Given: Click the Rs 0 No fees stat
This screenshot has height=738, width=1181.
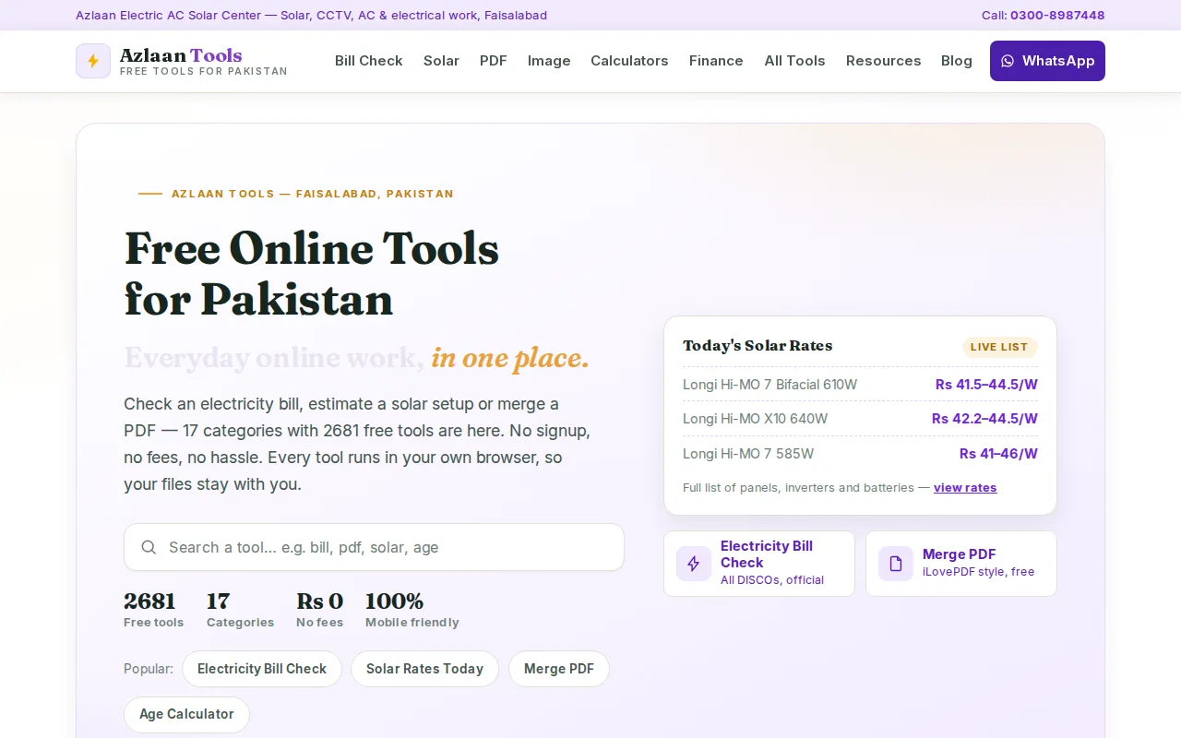Looking at the screenshot, I should (319, 610).
